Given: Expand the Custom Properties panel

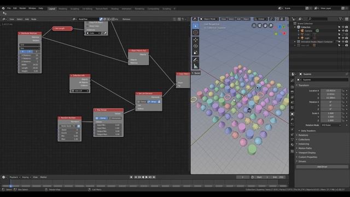Looking at the screenshot, I should click(x=307, y=157).
